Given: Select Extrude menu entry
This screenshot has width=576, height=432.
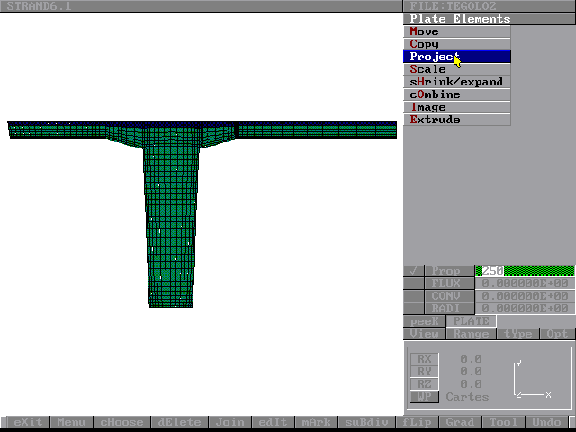Looking at the screenshot, I should [457, 120].
